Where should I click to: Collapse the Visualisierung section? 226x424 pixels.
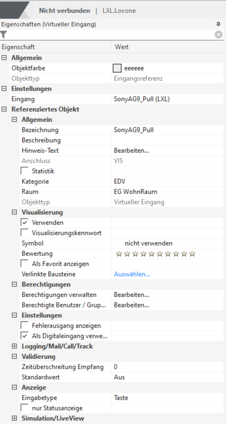click(x=14, y=212)
